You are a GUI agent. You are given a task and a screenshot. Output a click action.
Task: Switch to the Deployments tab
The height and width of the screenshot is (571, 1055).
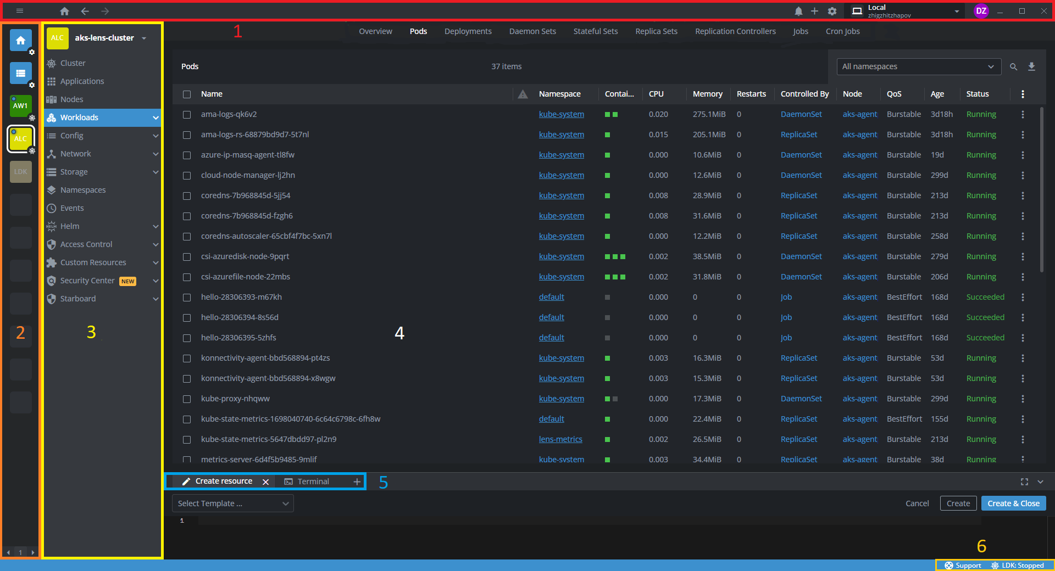(x=468, y=31)
